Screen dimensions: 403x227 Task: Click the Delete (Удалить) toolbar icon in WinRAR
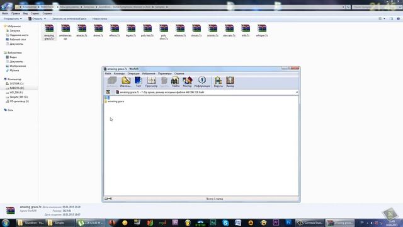tap(164, 82)
